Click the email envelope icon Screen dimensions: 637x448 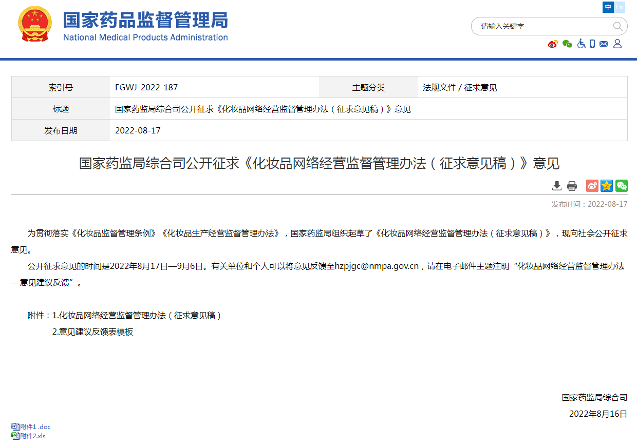coord(604,44)
